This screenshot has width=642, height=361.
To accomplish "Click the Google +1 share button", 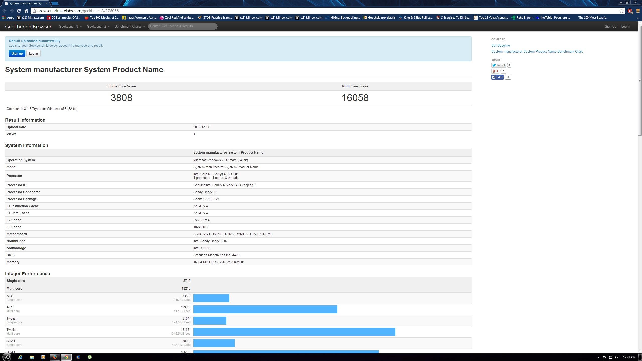I will (495, 71).
